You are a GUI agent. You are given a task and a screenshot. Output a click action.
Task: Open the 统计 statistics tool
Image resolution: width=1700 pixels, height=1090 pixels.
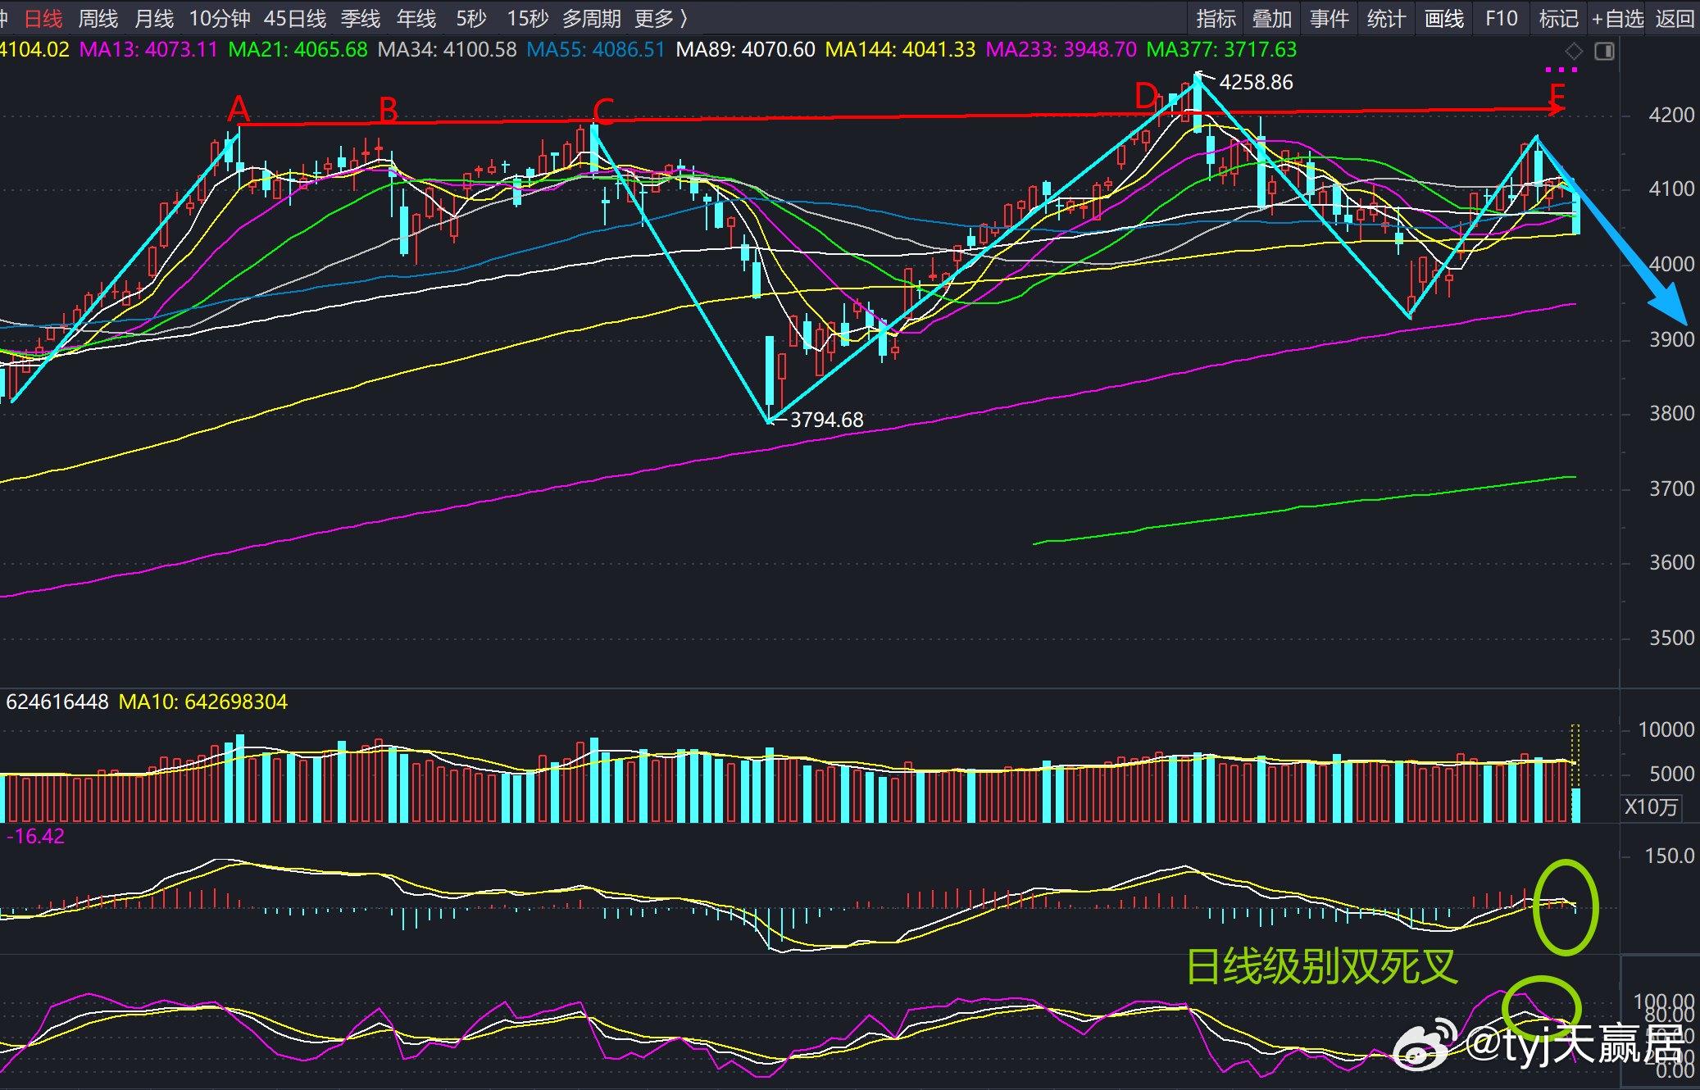click(1386, 19)
